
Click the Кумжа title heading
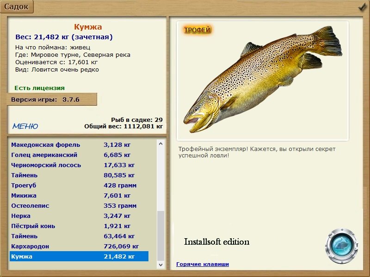88,27
